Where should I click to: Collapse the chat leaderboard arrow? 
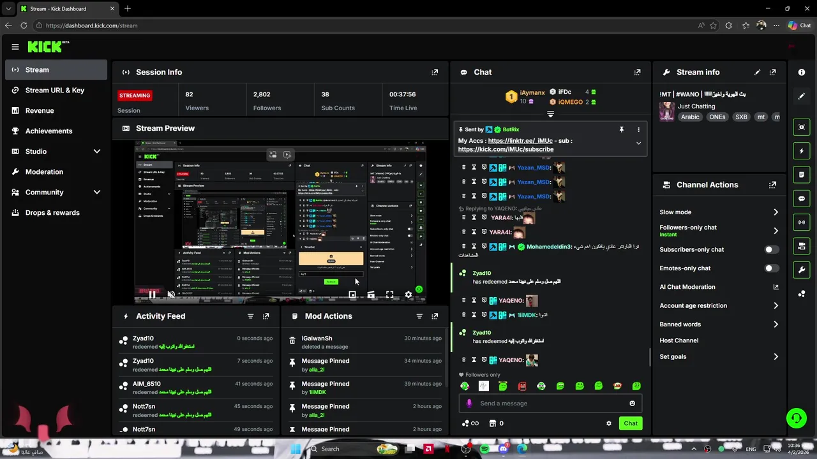coord(550,115)
